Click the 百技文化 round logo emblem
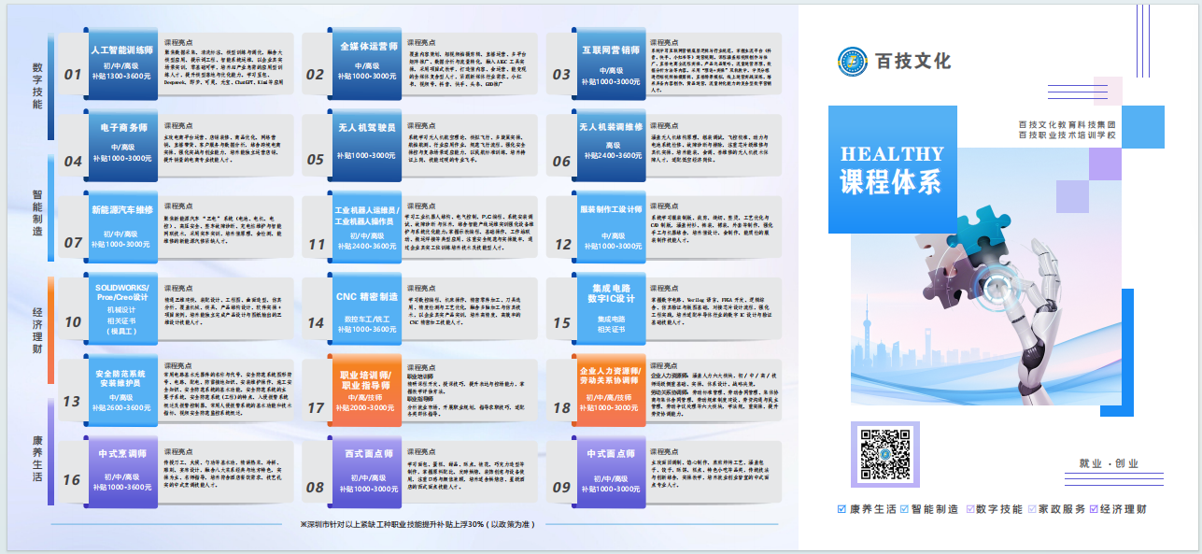Screen dimensions: 1202x554 click(854, 62)
